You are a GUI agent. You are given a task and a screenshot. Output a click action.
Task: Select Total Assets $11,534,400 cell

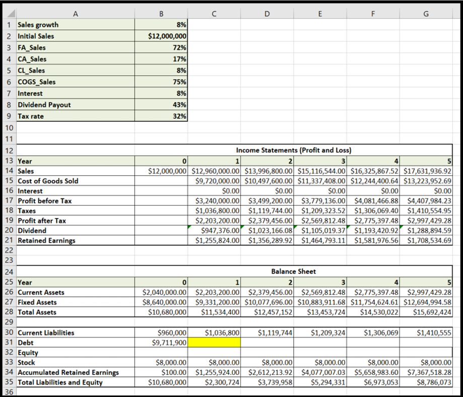[214, 312]
